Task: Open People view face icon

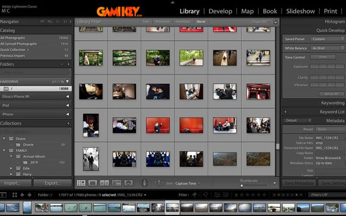Action: click(128, 183)
